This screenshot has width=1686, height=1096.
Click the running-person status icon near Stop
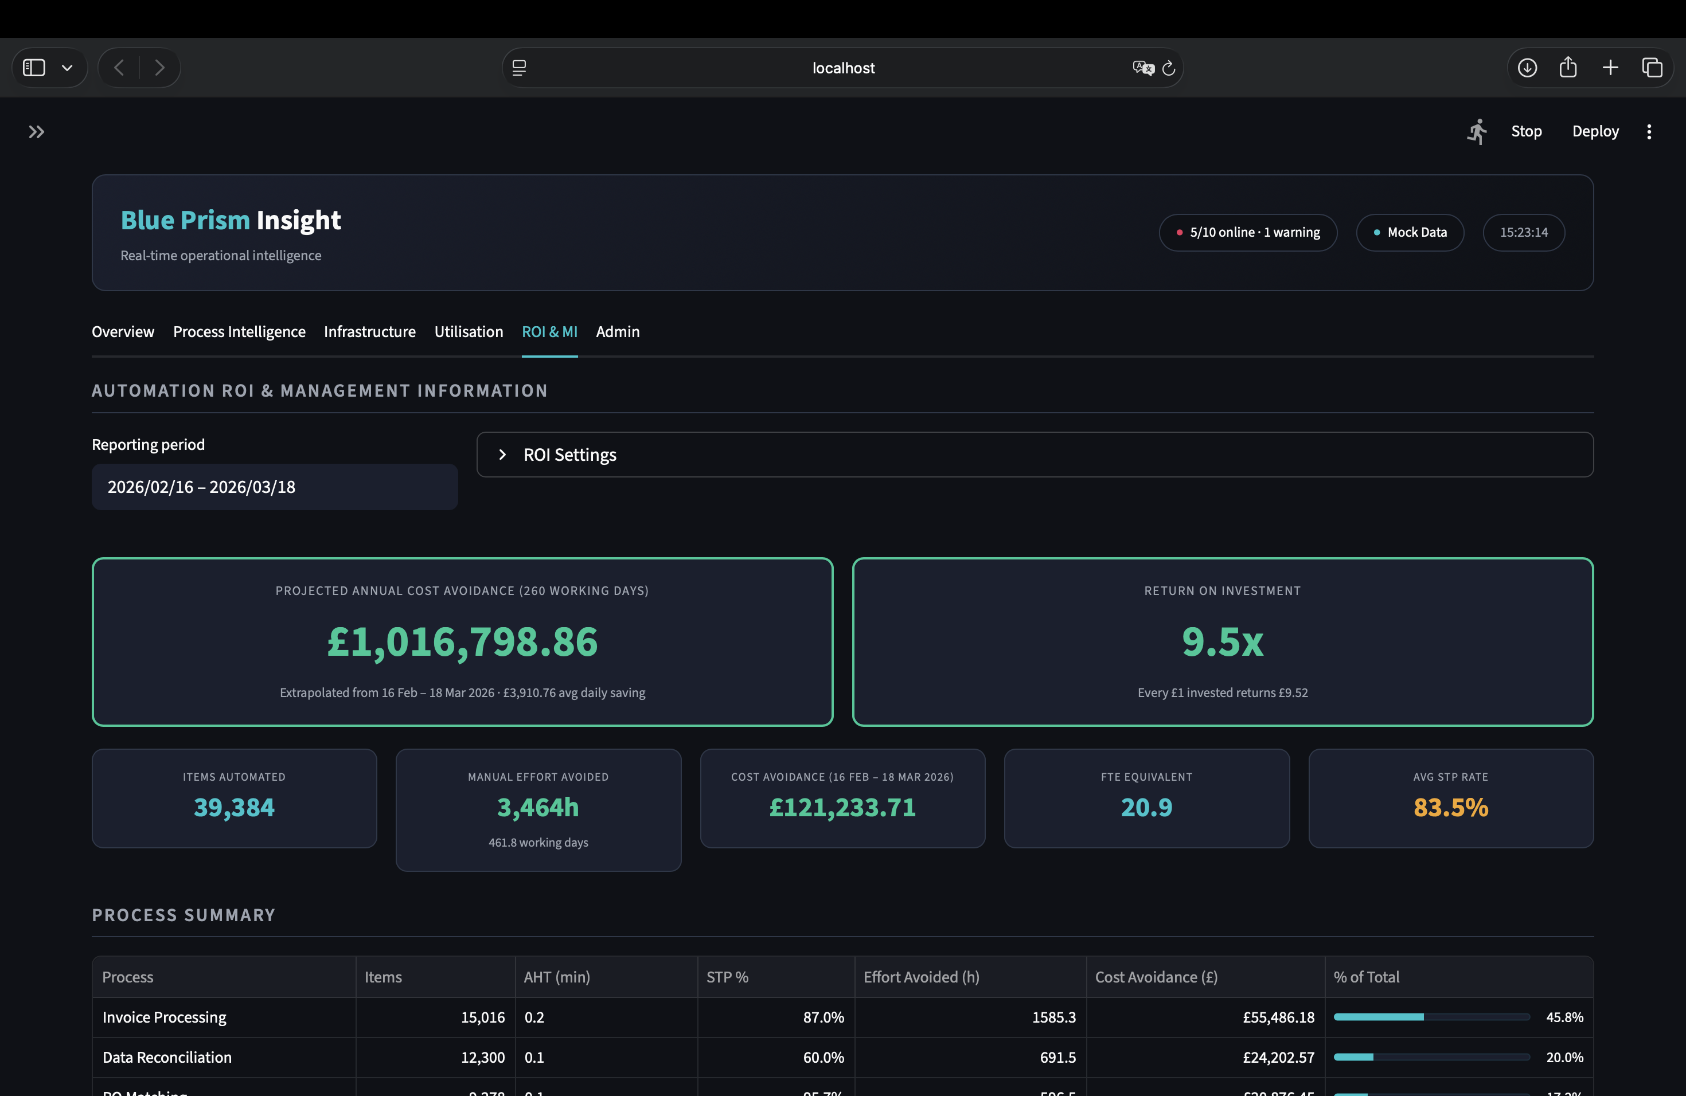[1477, 131]
